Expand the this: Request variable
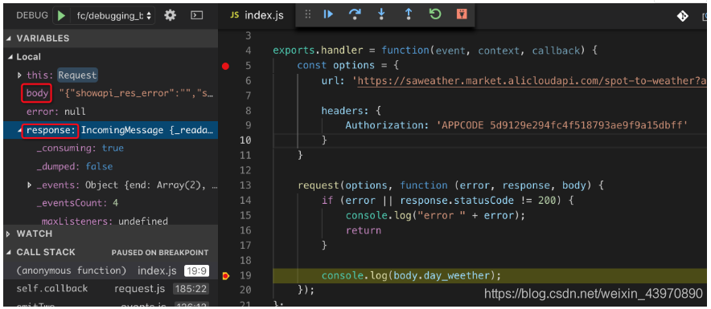Image resolution: width=711 pixels, height=309 pixels. point(19,75)
